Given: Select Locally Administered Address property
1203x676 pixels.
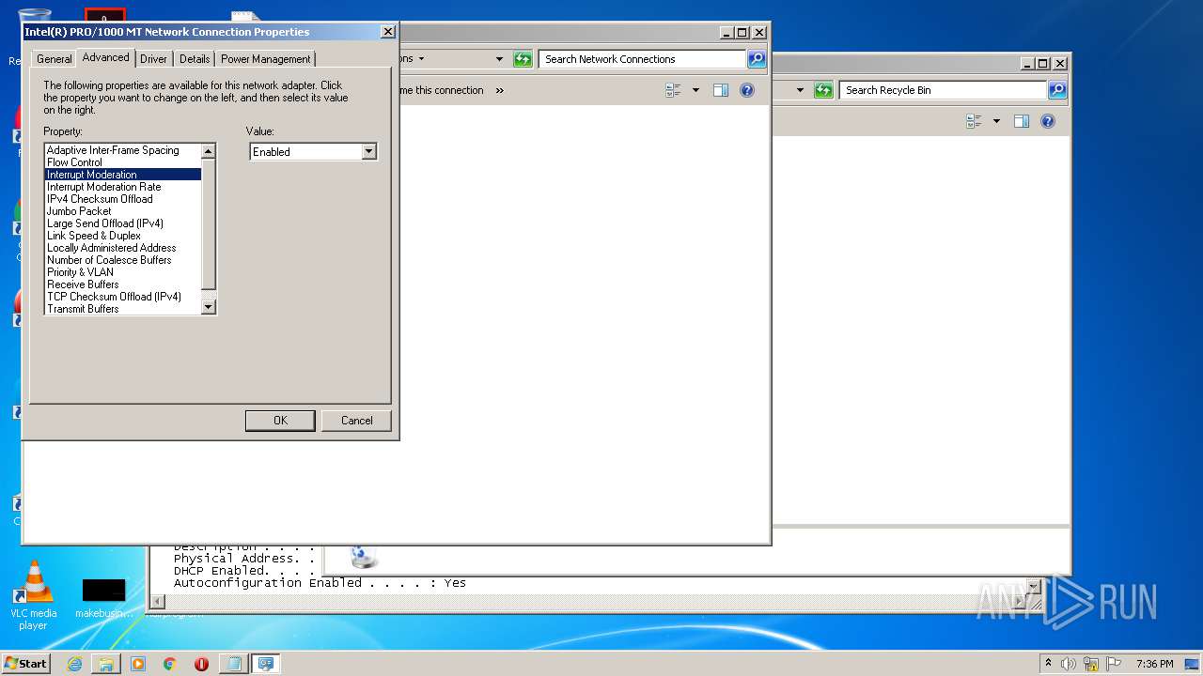Looking at the screenshot, I should point(122,248).
